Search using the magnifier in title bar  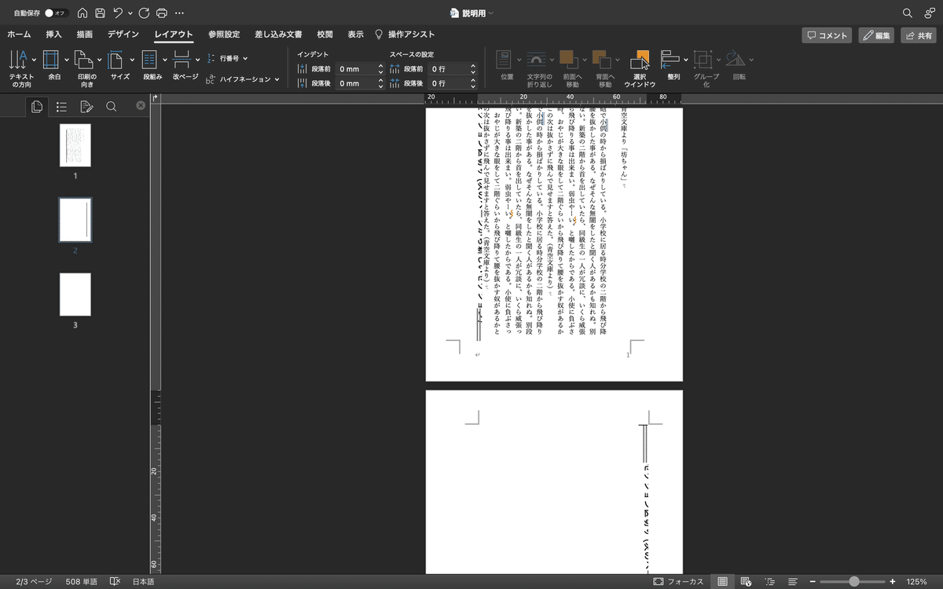click(x=908, y=13)
